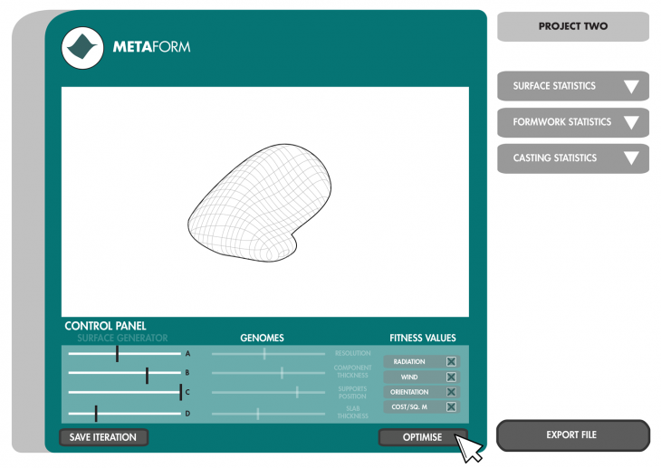Expand the Formwork Statistics arrow
The width and height of the screenshot is (661, 468).
(631, 123)
